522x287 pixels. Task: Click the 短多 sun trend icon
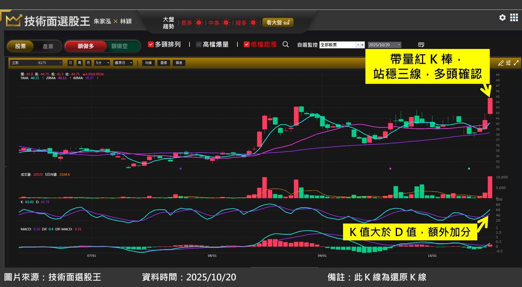pyautogui.click(x=253, y=23)
